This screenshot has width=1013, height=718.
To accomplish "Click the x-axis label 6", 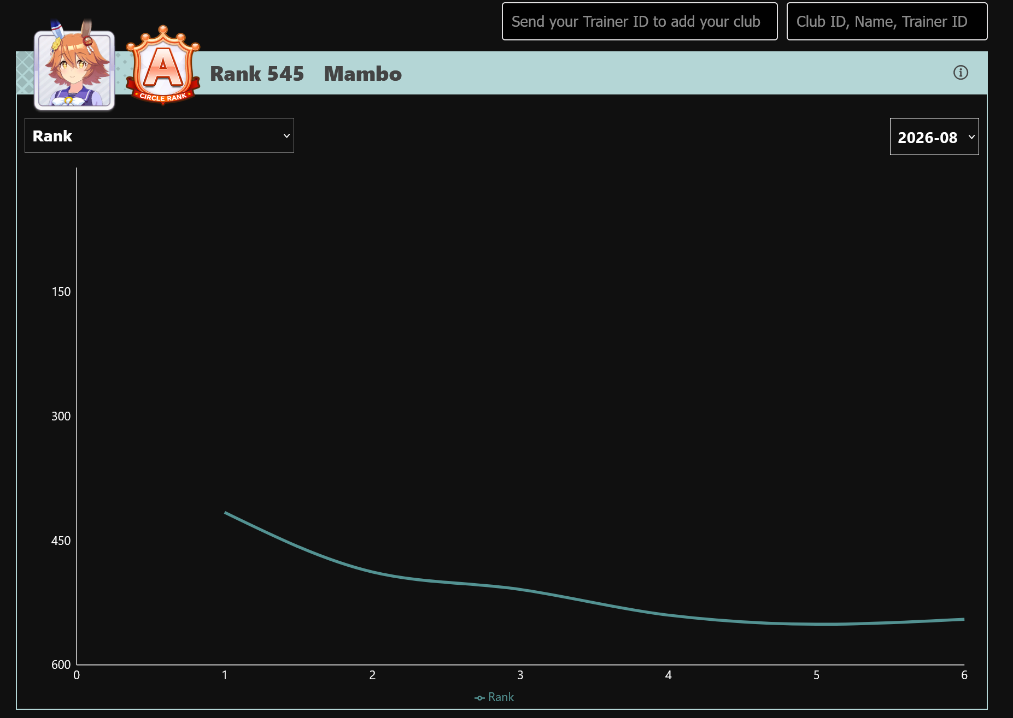I will [964, 675].
